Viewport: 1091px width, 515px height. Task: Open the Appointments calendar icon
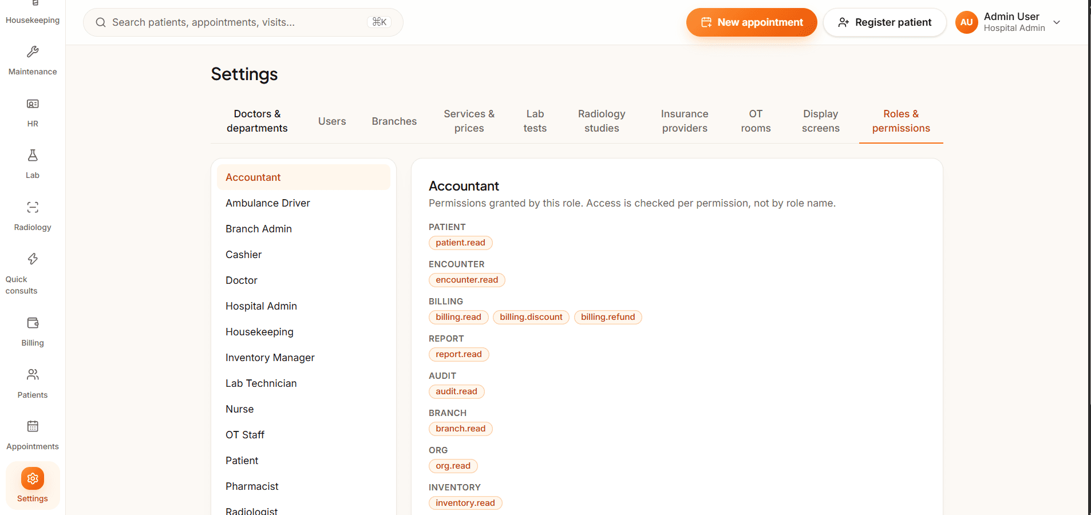coord(33,426)
